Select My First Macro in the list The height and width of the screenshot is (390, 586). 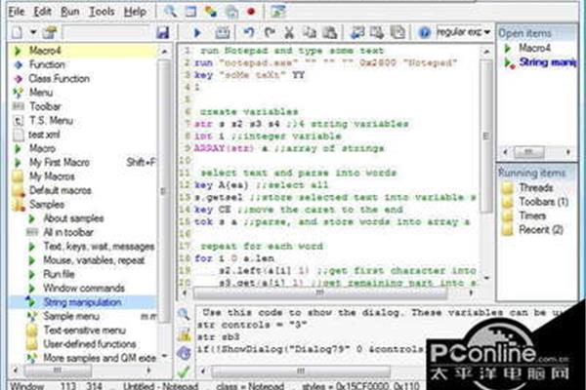point(60,163)
